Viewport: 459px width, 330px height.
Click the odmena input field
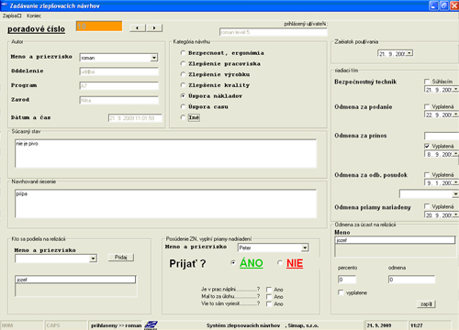click(411, 280)
